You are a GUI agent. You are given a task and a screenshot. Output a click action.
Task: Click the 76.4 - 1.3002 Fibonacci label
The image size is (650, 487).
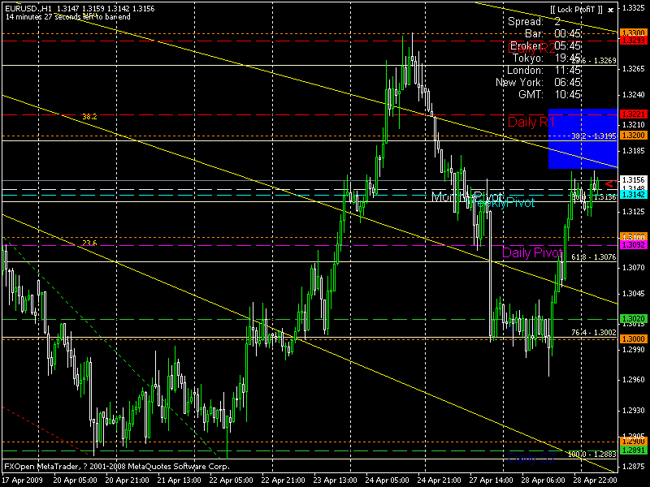click(x=593, y=333)
